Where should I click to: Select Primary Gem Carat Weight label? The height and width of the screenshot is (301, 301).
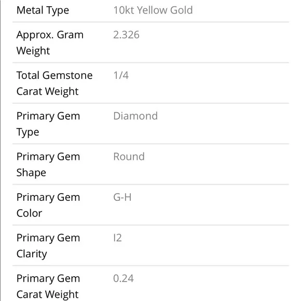click(x=48, y=286)
